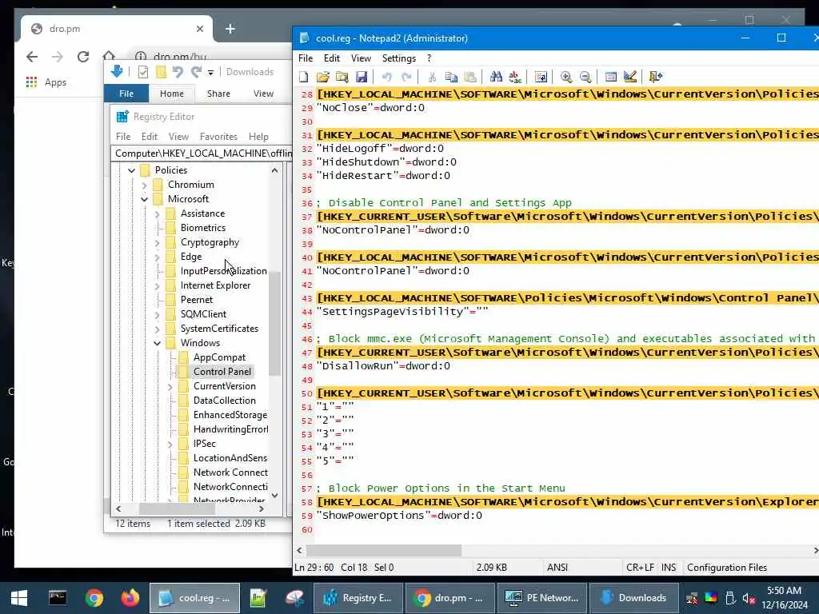The image size is (819, 614).
Task: Open new Chrome tab with plus
Action: pyautogui.click(x=230, y=29)
